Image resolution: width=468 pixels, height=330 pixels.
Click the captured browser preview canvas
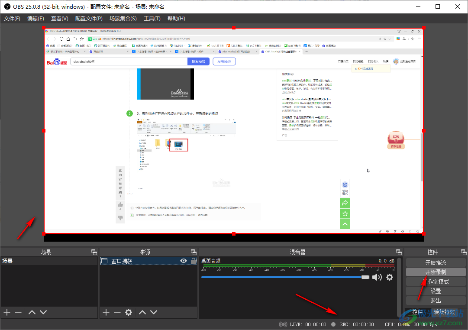pos(234,131)
